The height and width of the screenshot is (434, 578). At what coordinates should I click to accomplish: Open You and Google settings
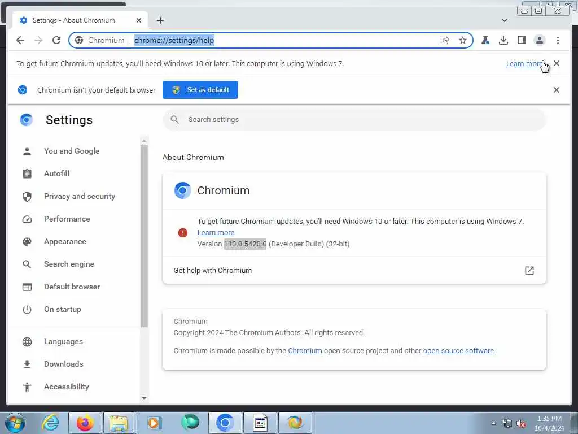coord(72,151)
